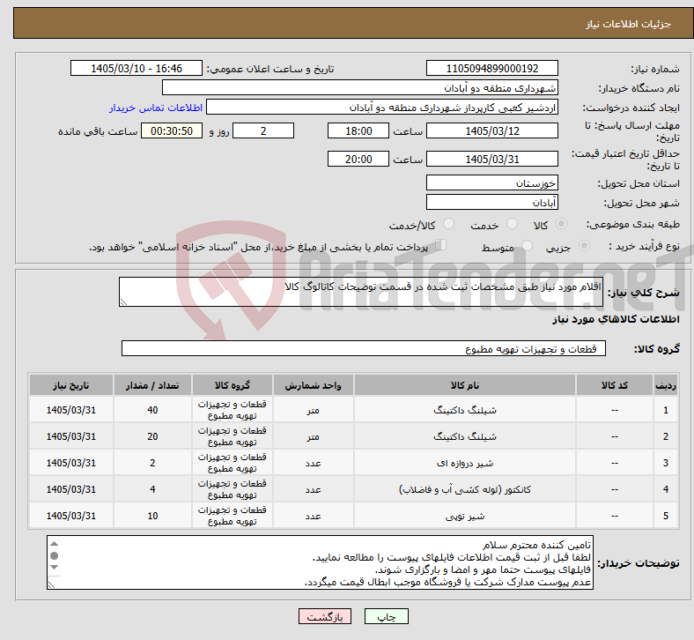Click quantity 10 in شیر توپی row
Image resolution: width=694 pixels, height=640 pixels.
(x=152, y=516)
